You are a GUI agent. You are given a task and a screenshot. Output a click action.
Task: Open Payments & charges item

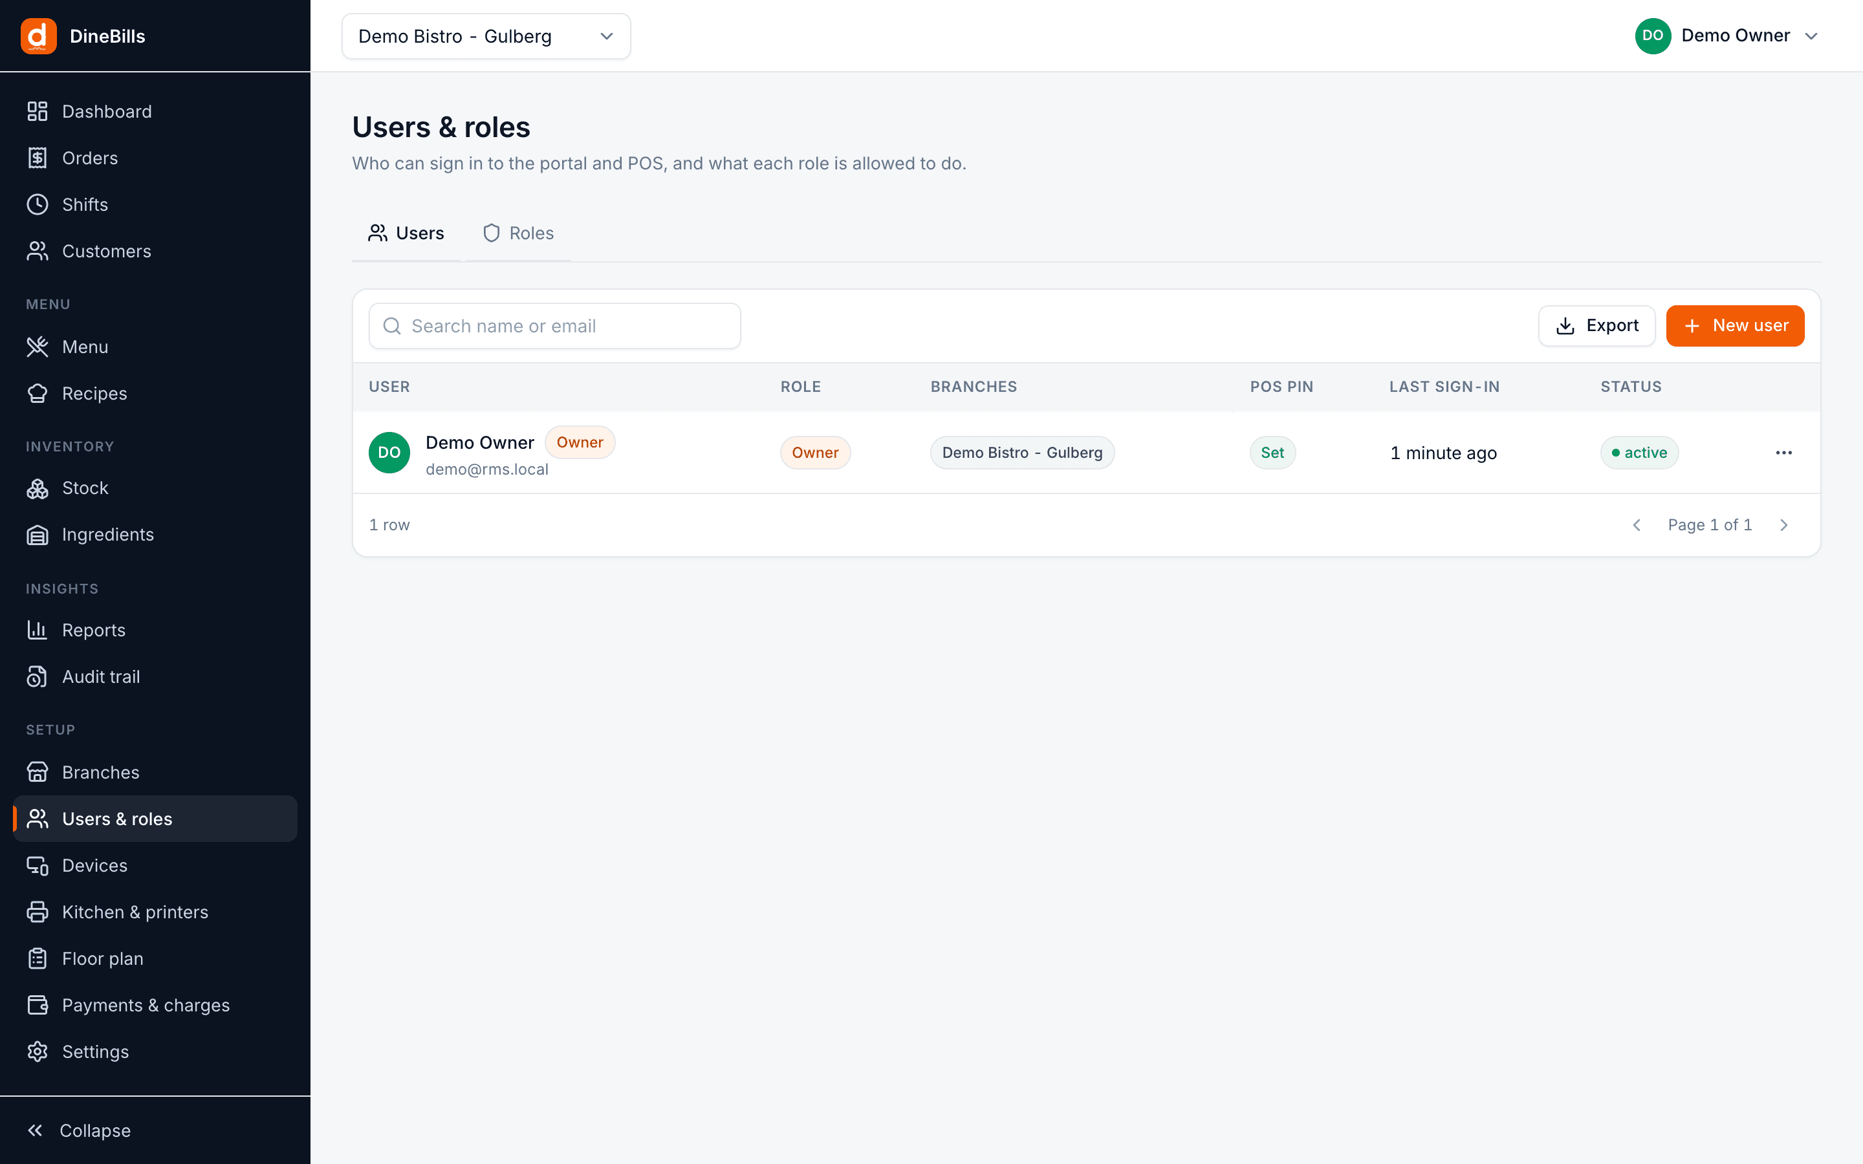coord(155,1006)
